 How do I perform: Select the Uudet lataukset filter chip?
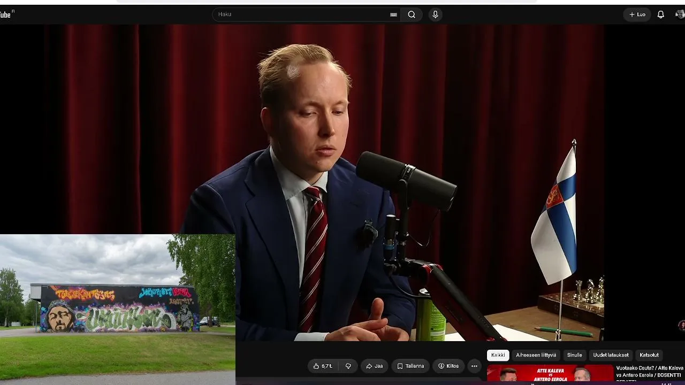[x=611, y=355]
